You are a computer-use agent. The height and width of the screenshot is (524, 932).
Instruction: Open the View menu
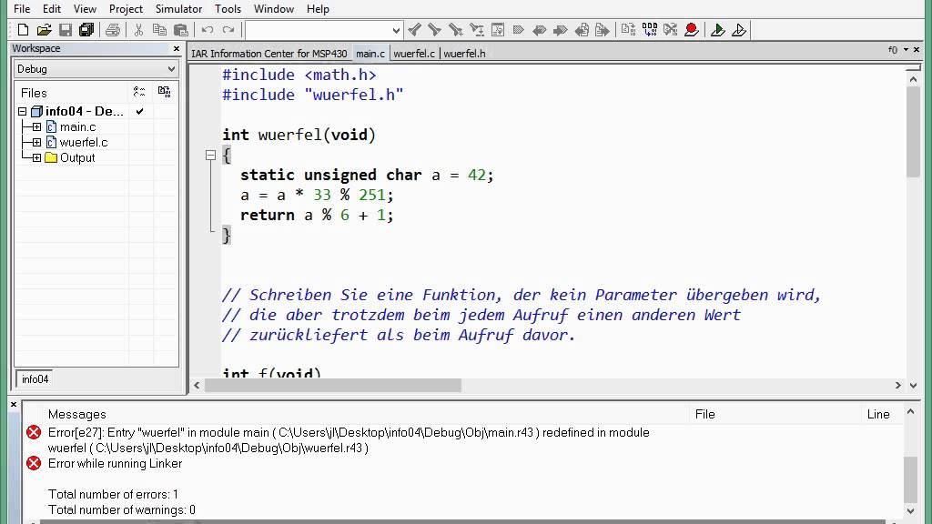[x=85, y=9]
